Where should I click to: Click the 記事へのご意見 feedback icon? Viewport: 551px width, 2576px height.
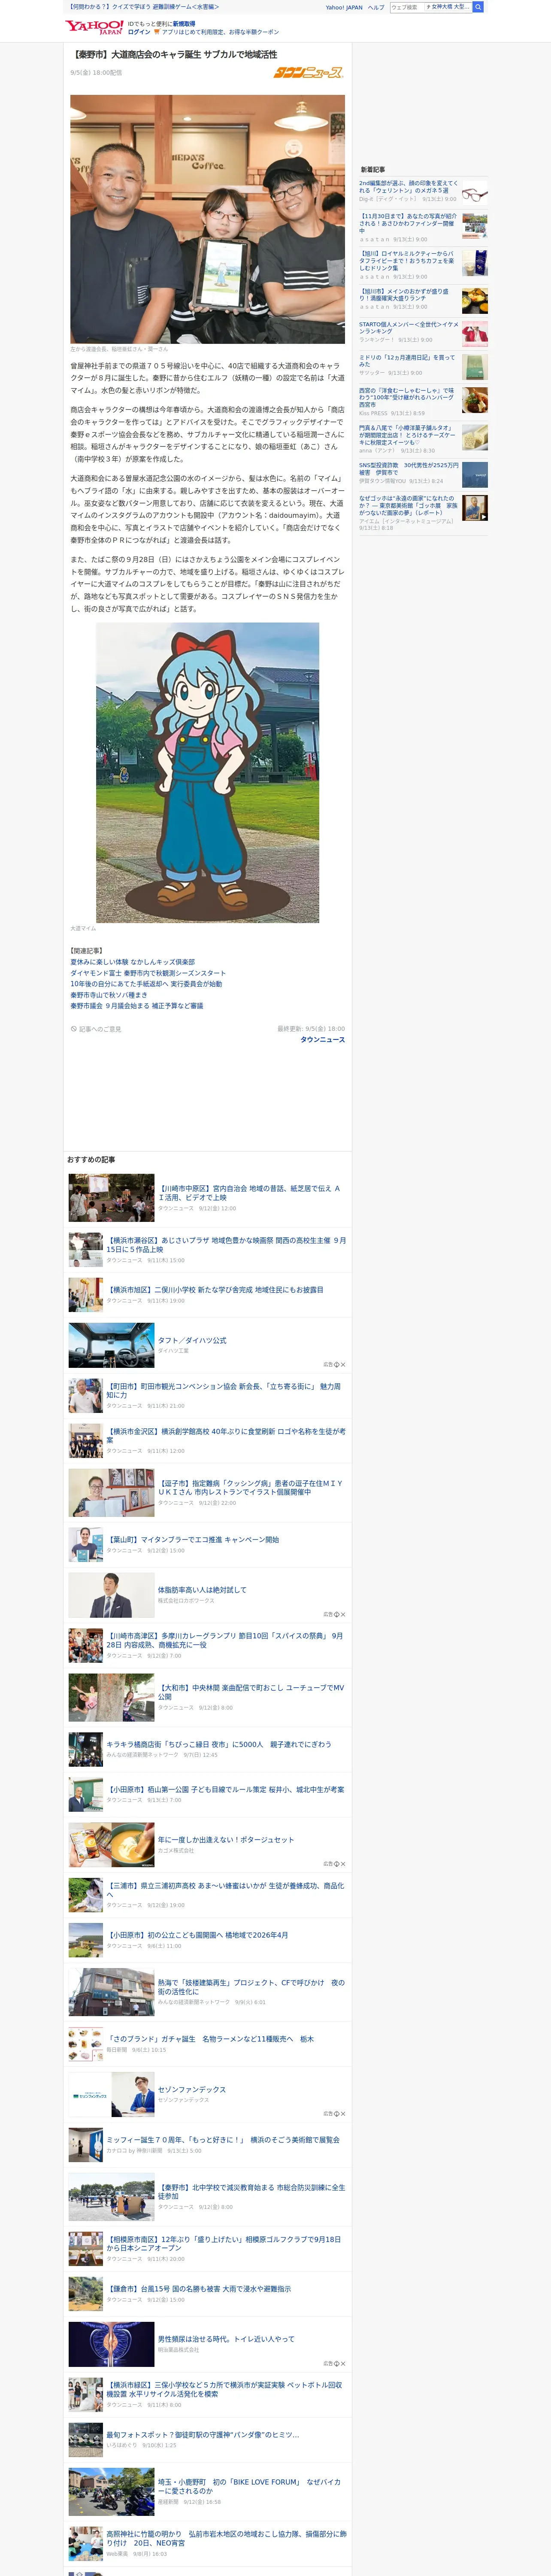(x=73, y=1029)
